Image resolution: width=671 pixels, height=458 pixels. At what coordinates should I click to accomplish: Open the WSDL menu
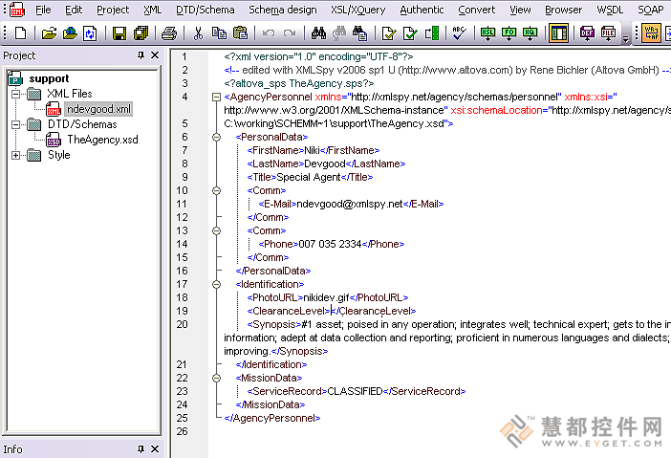tap(610, 10)
